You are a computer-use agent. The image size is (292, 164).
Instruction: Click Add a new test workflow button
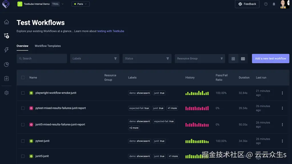(x=271, y=59)
